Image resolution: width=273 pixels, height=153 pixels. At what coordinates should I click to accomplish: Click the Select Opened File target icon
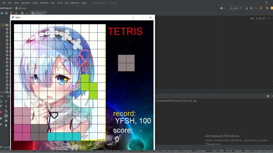pyautogui.click(x=6, y=13)
